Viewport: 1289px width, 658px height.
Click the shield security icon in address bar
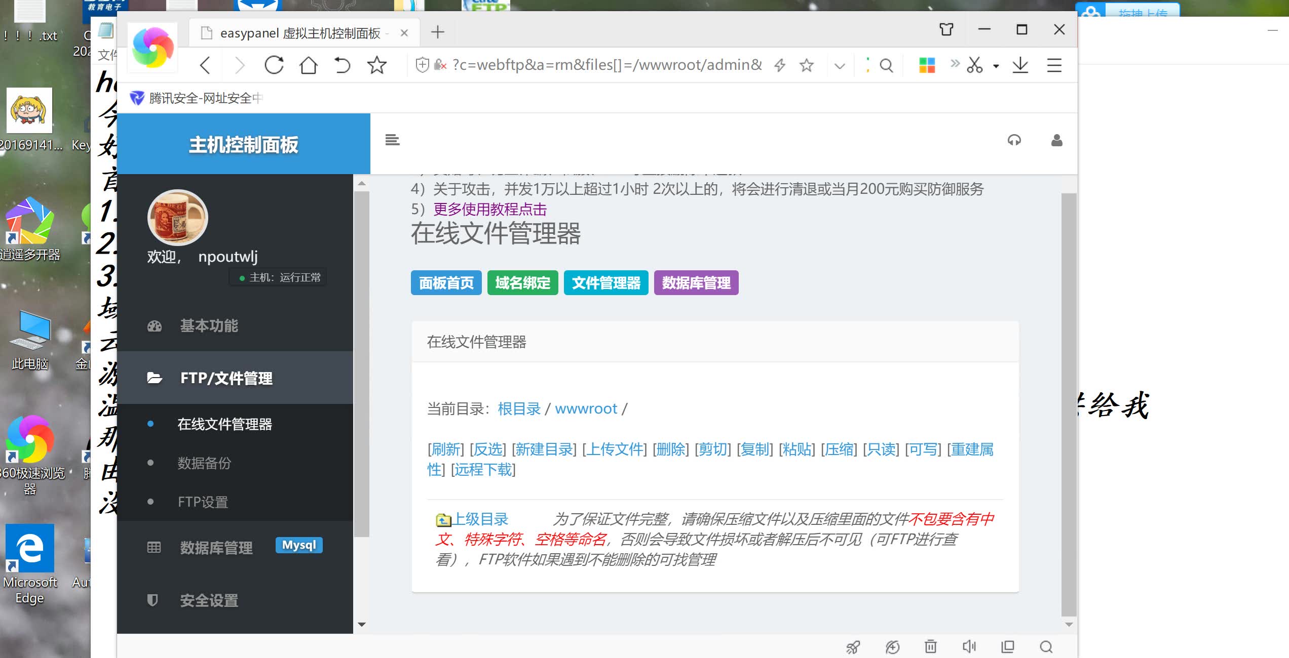point(422,65)
